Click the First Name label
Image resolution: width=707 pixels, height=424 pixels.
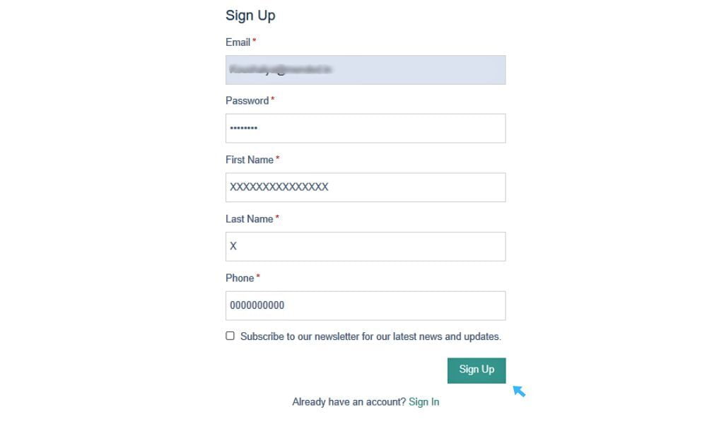249,160
